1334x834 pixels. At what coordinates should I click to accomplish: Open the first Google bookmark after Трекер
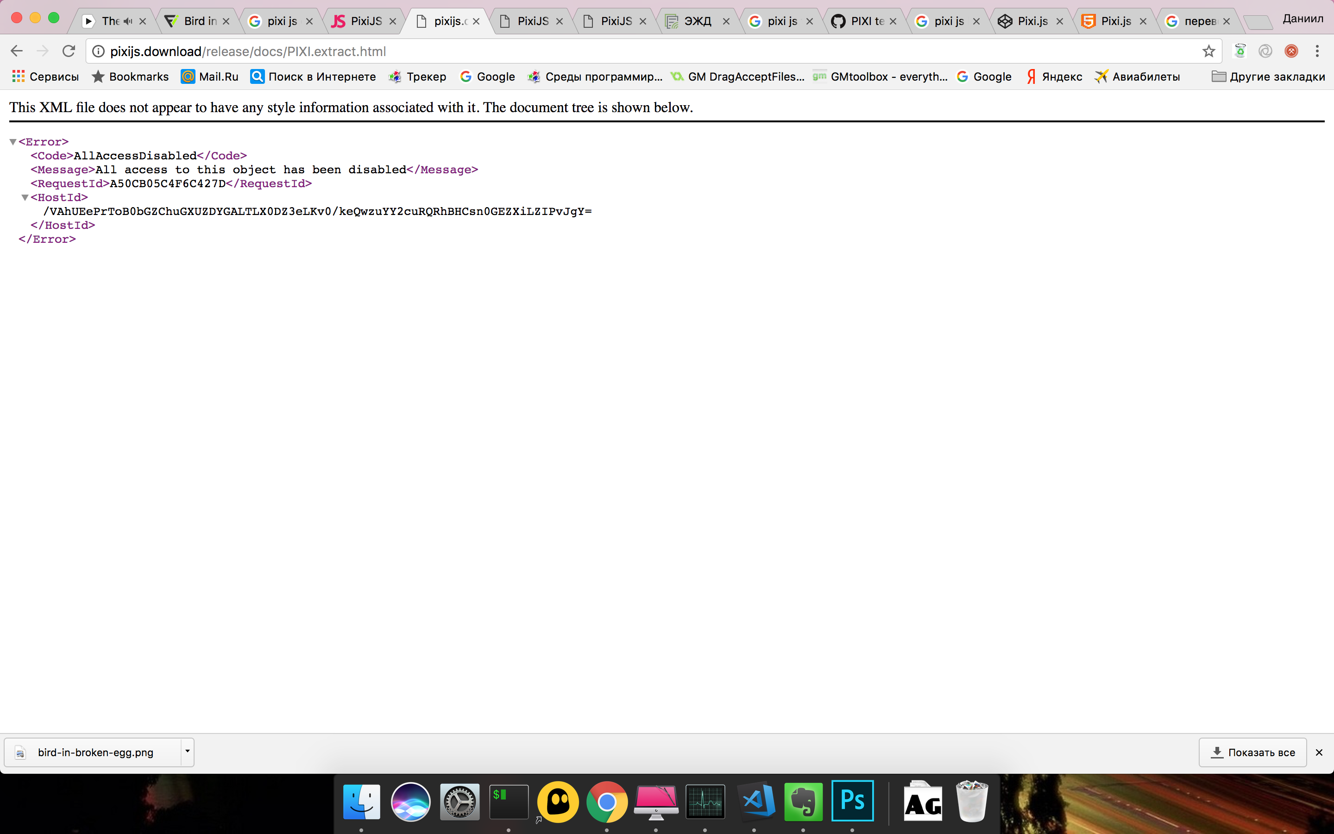[x=488, y=76]
